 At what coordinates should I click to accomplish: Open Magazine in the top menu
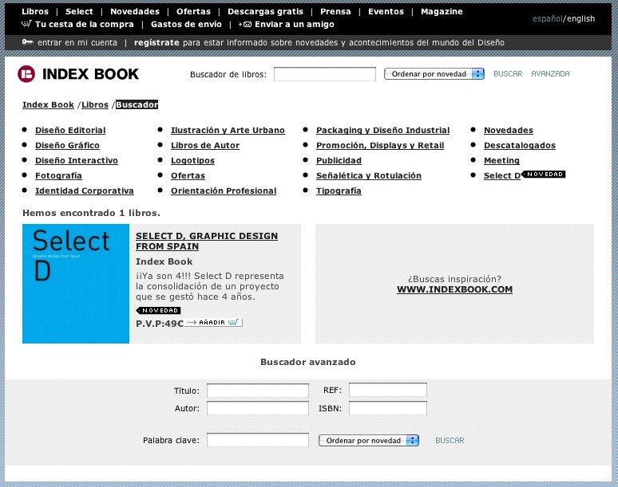pyautogui.click(x=442, y=11)
